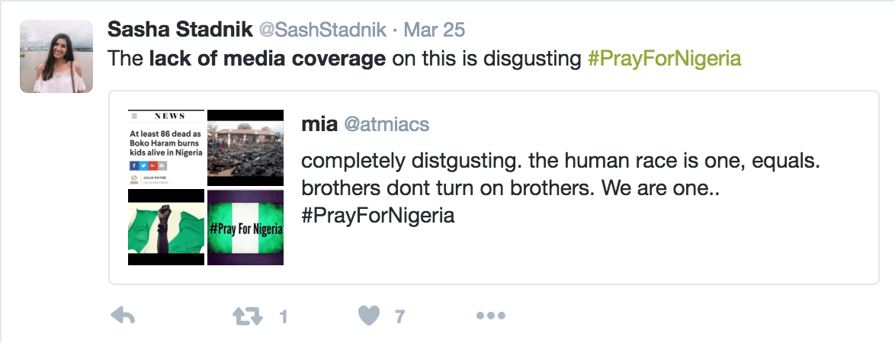Click the retweet count number 1
The height and width of the screenshot is (343, 895).
[284, 316]
